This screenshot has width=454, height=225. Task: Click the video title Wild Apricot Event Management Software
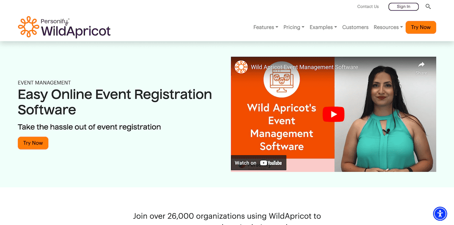(x=304, y=67)
